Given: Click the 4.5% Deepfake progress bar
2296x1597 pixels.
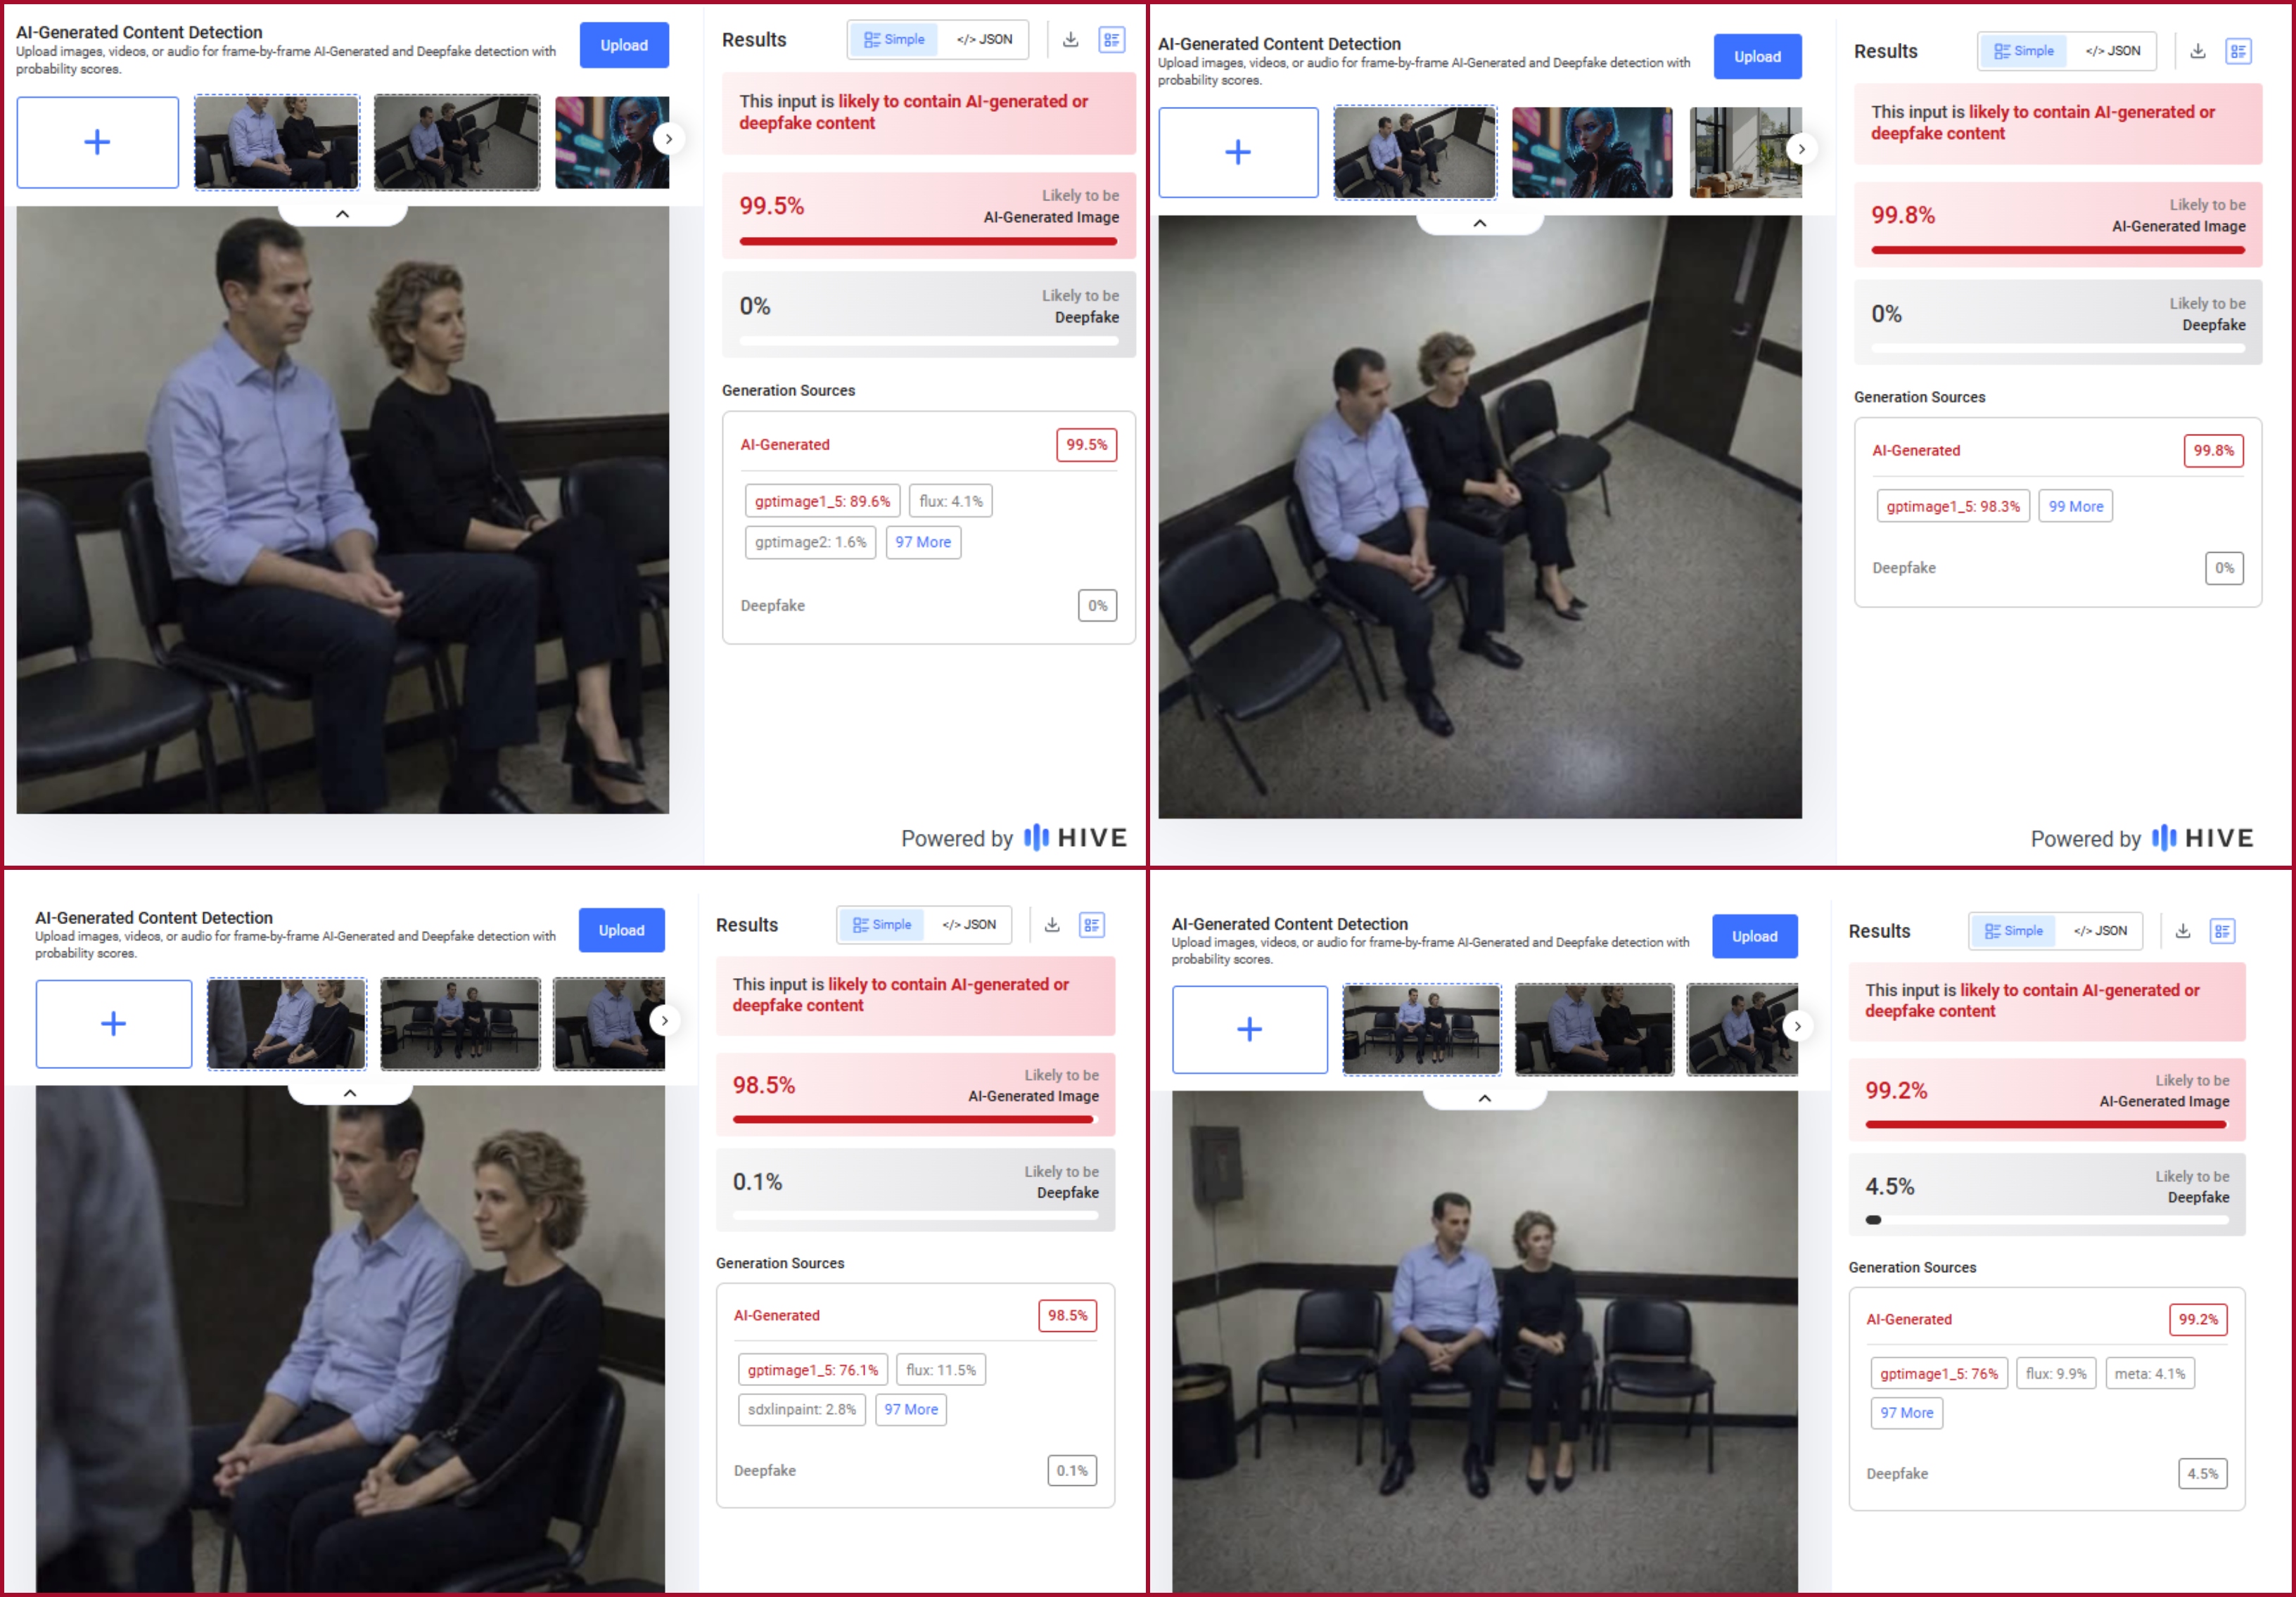Looking at the screenshot, I should [x=2047, y=1220].
